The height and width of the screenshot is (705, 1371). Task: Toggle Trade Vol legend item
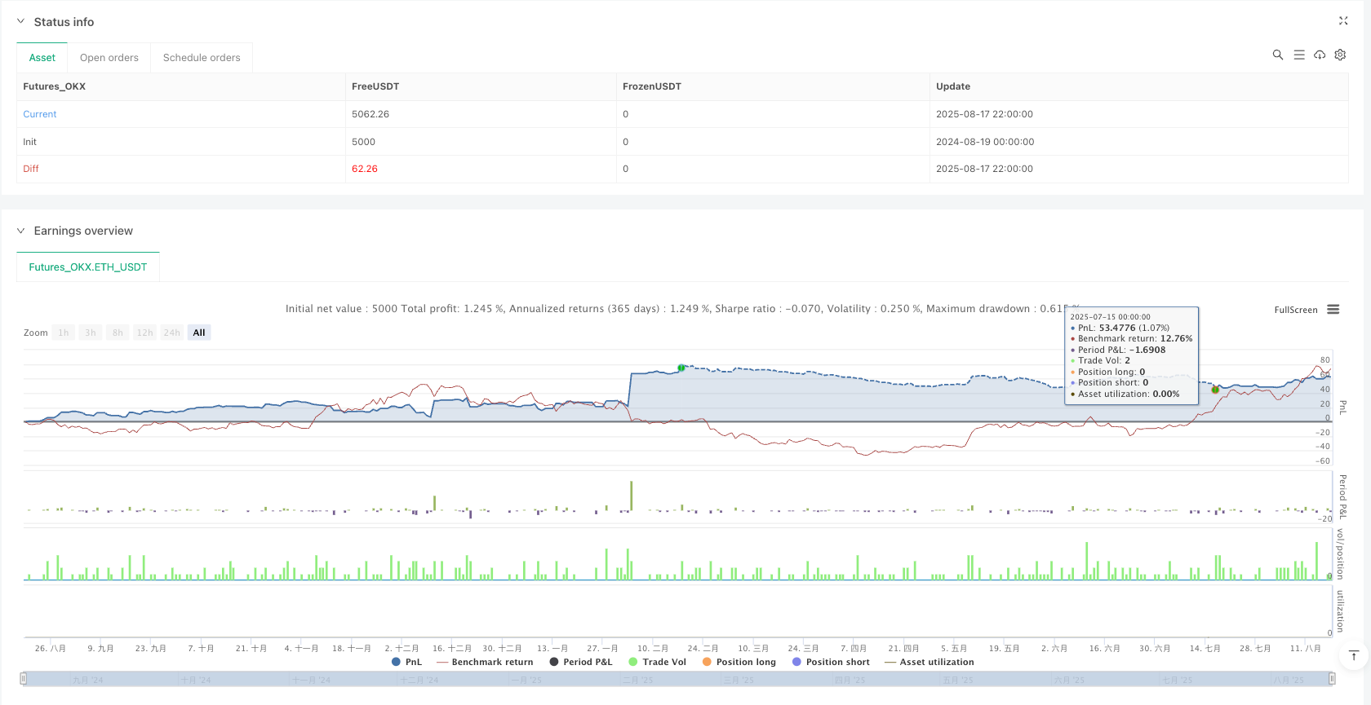click(x=657, y=662)
